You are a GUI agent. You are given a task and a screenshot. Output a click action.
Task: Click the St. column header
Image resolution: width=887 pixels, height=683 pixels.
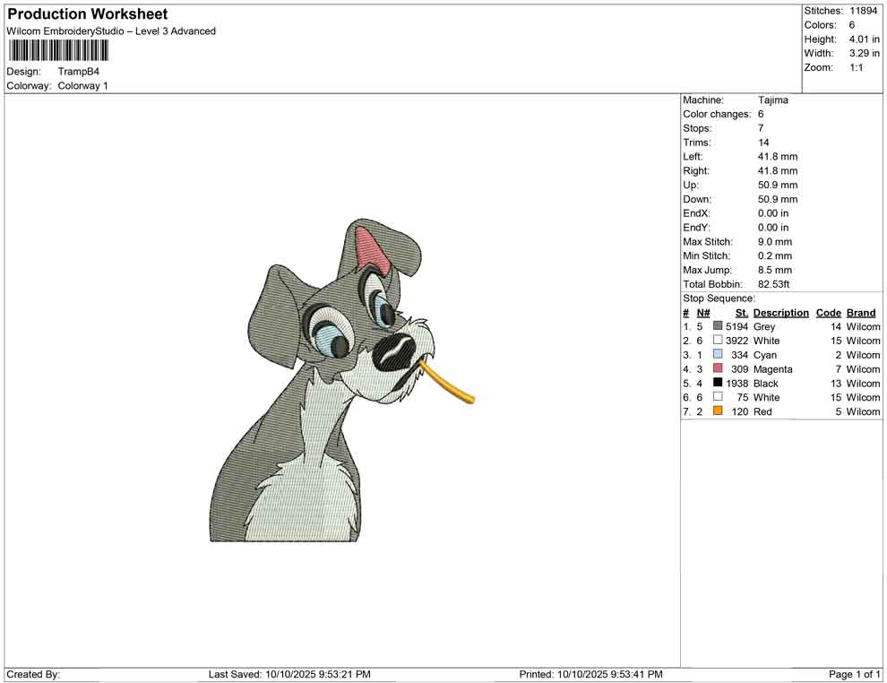pos(742,313)
